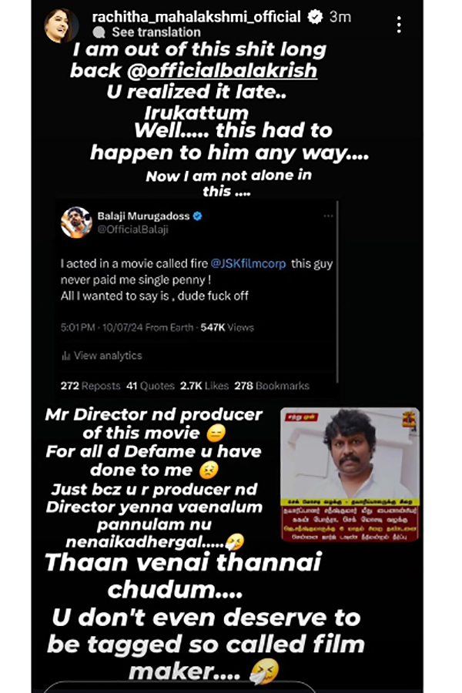Open the @OfficialBalaji handle
462x693 pixels.
point(132,229)
